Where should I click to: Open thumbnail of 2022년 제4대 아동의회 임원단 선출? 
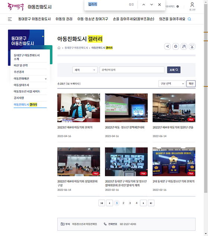[x=174, y=108]
